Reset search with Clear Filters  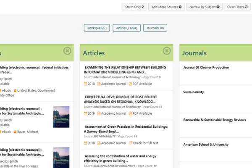237,7
